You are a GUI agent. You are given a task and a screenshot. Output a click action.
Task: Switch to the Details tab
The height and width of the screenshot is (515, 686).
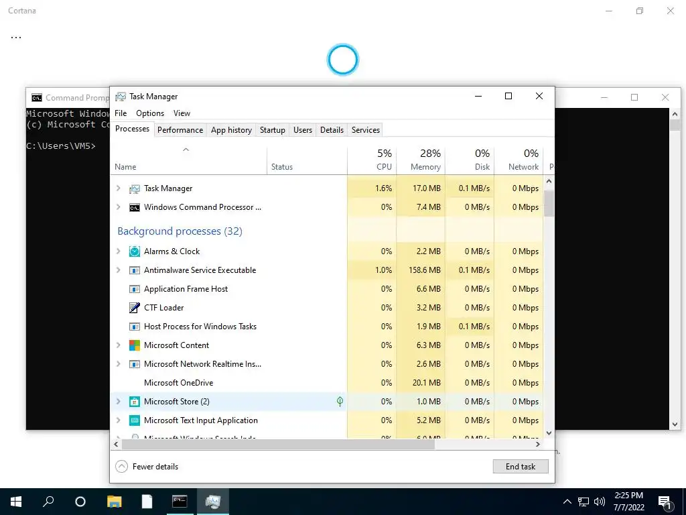click(x=332, y=130)
